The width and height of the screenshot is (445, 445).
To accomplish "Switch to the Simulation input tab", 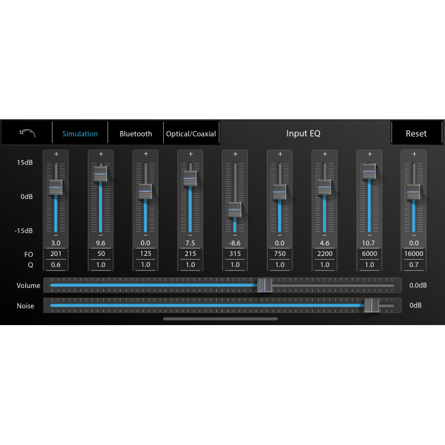I will tap(80, 133).
